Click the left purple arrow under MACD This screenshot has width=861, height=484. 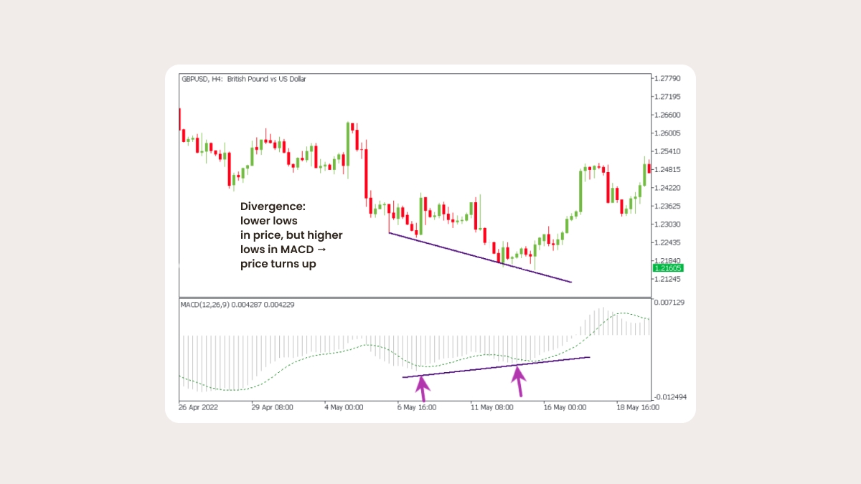(x=423, y=388)
